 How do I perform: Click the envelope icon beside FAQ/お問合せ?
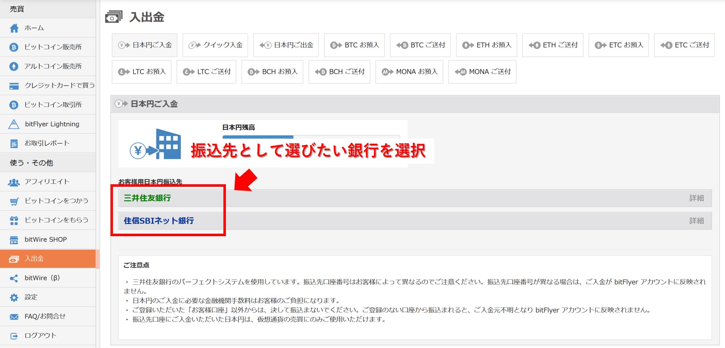pos(14,317)
